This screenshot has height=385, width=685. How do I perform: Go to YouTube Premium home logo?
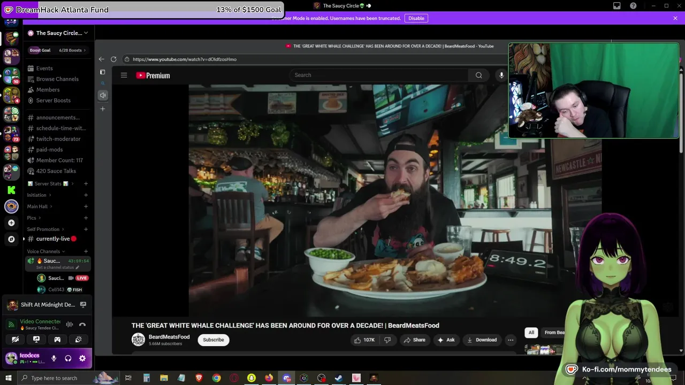point(153,75)
